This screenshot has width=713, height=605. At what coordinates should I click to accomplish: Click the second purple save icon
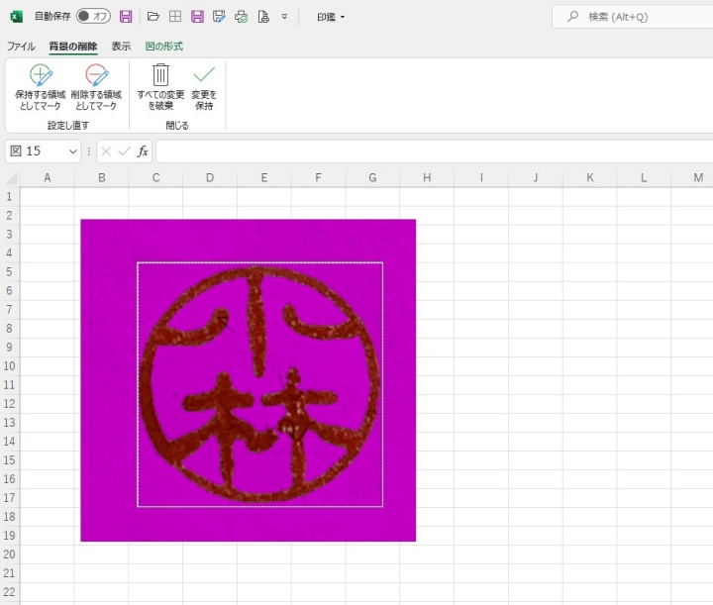[x=197, y=17]
